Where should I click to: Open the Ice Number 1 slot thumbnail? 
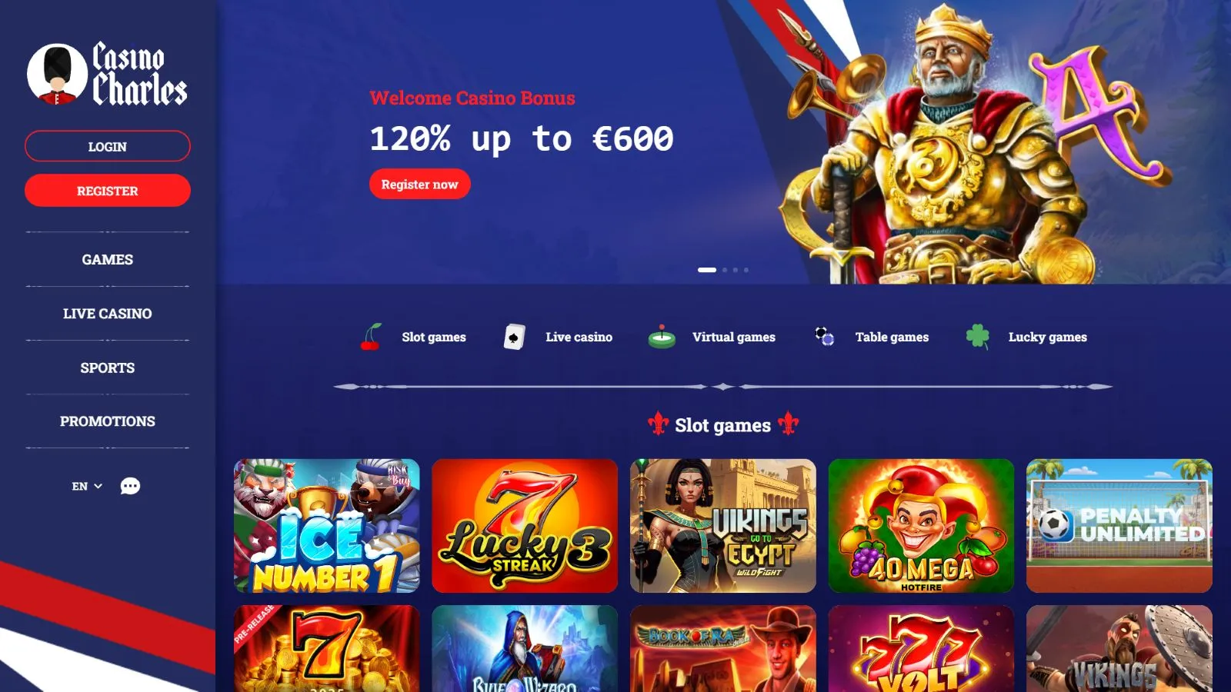[x=327, y=526]
